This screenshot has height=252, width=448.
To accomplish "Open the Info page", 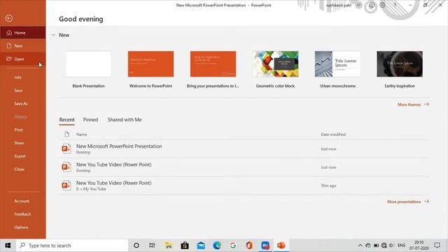I will (17, 77).
